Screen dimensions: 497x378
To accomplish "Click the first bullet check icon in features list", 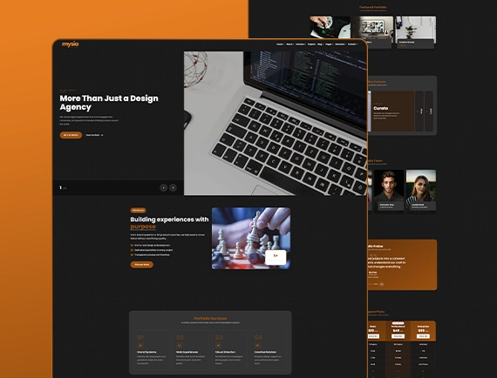I will 132,246.
